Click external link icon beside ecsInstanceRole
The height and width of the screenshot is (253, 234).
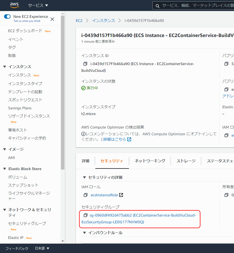click(121, 195)
